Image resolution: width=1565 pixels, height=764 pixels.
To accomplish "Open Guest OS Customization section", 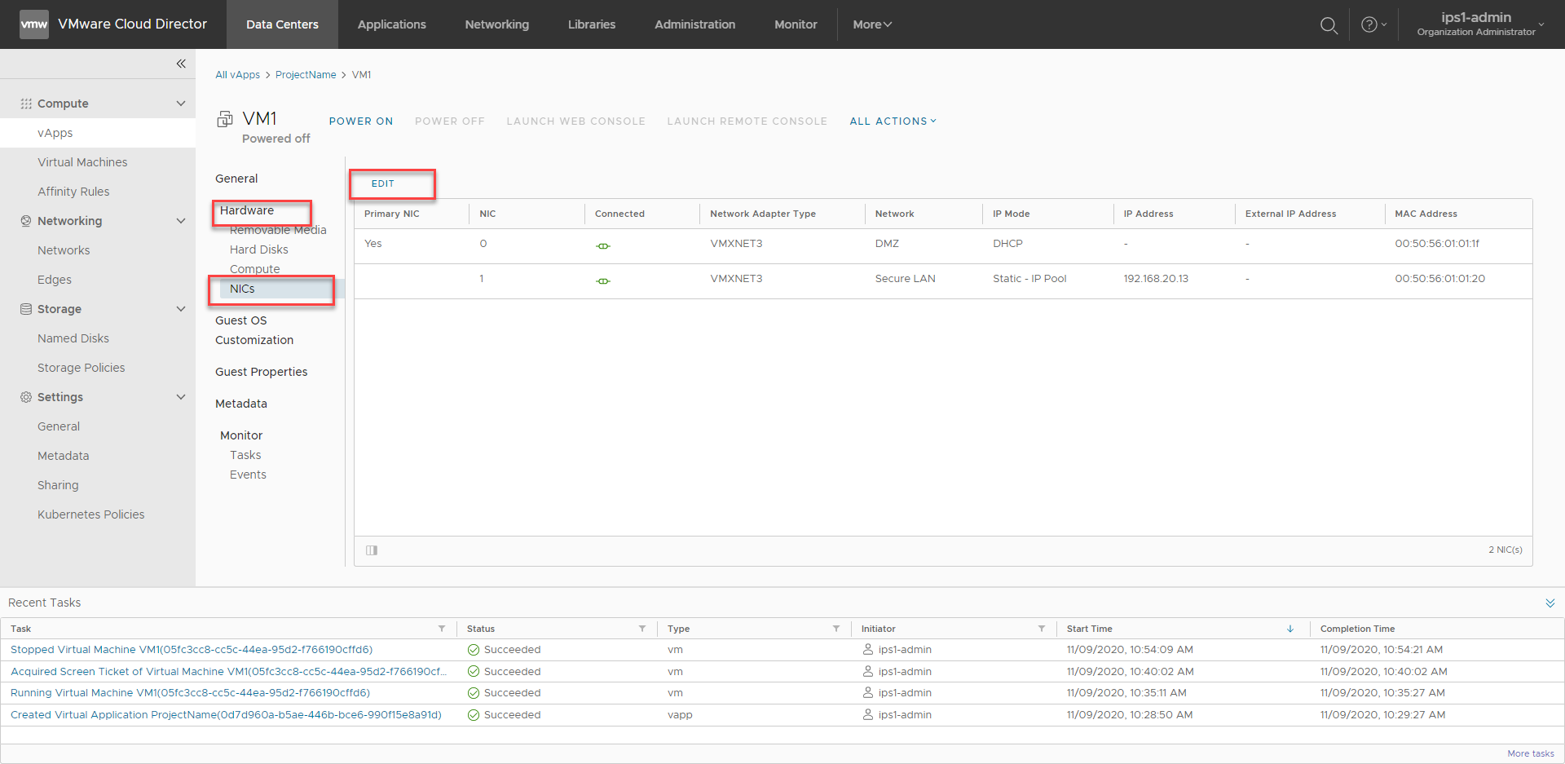I will coord(253,330).
